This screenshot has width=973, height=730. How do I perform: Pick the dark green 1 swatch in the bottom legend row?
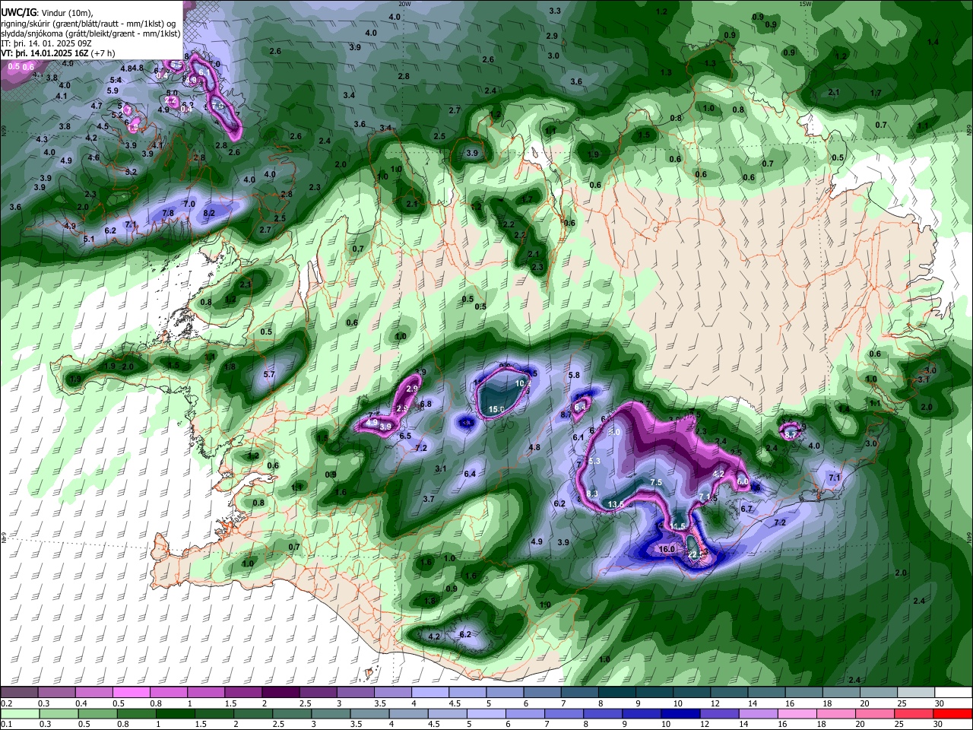tap(175, 714)
